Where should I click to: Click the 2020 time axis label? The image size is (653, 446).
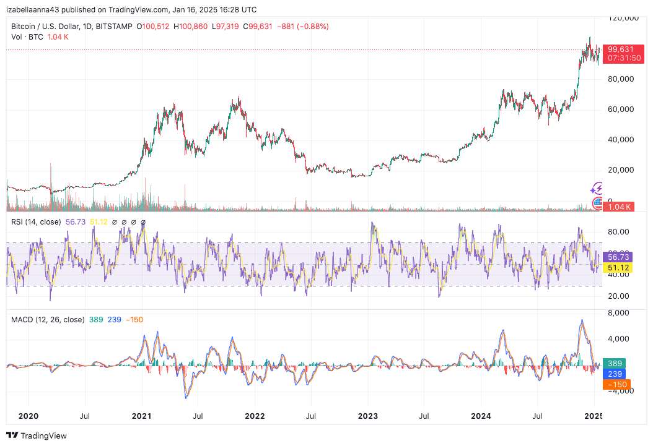pyautogui.click(x=28, y=416)
